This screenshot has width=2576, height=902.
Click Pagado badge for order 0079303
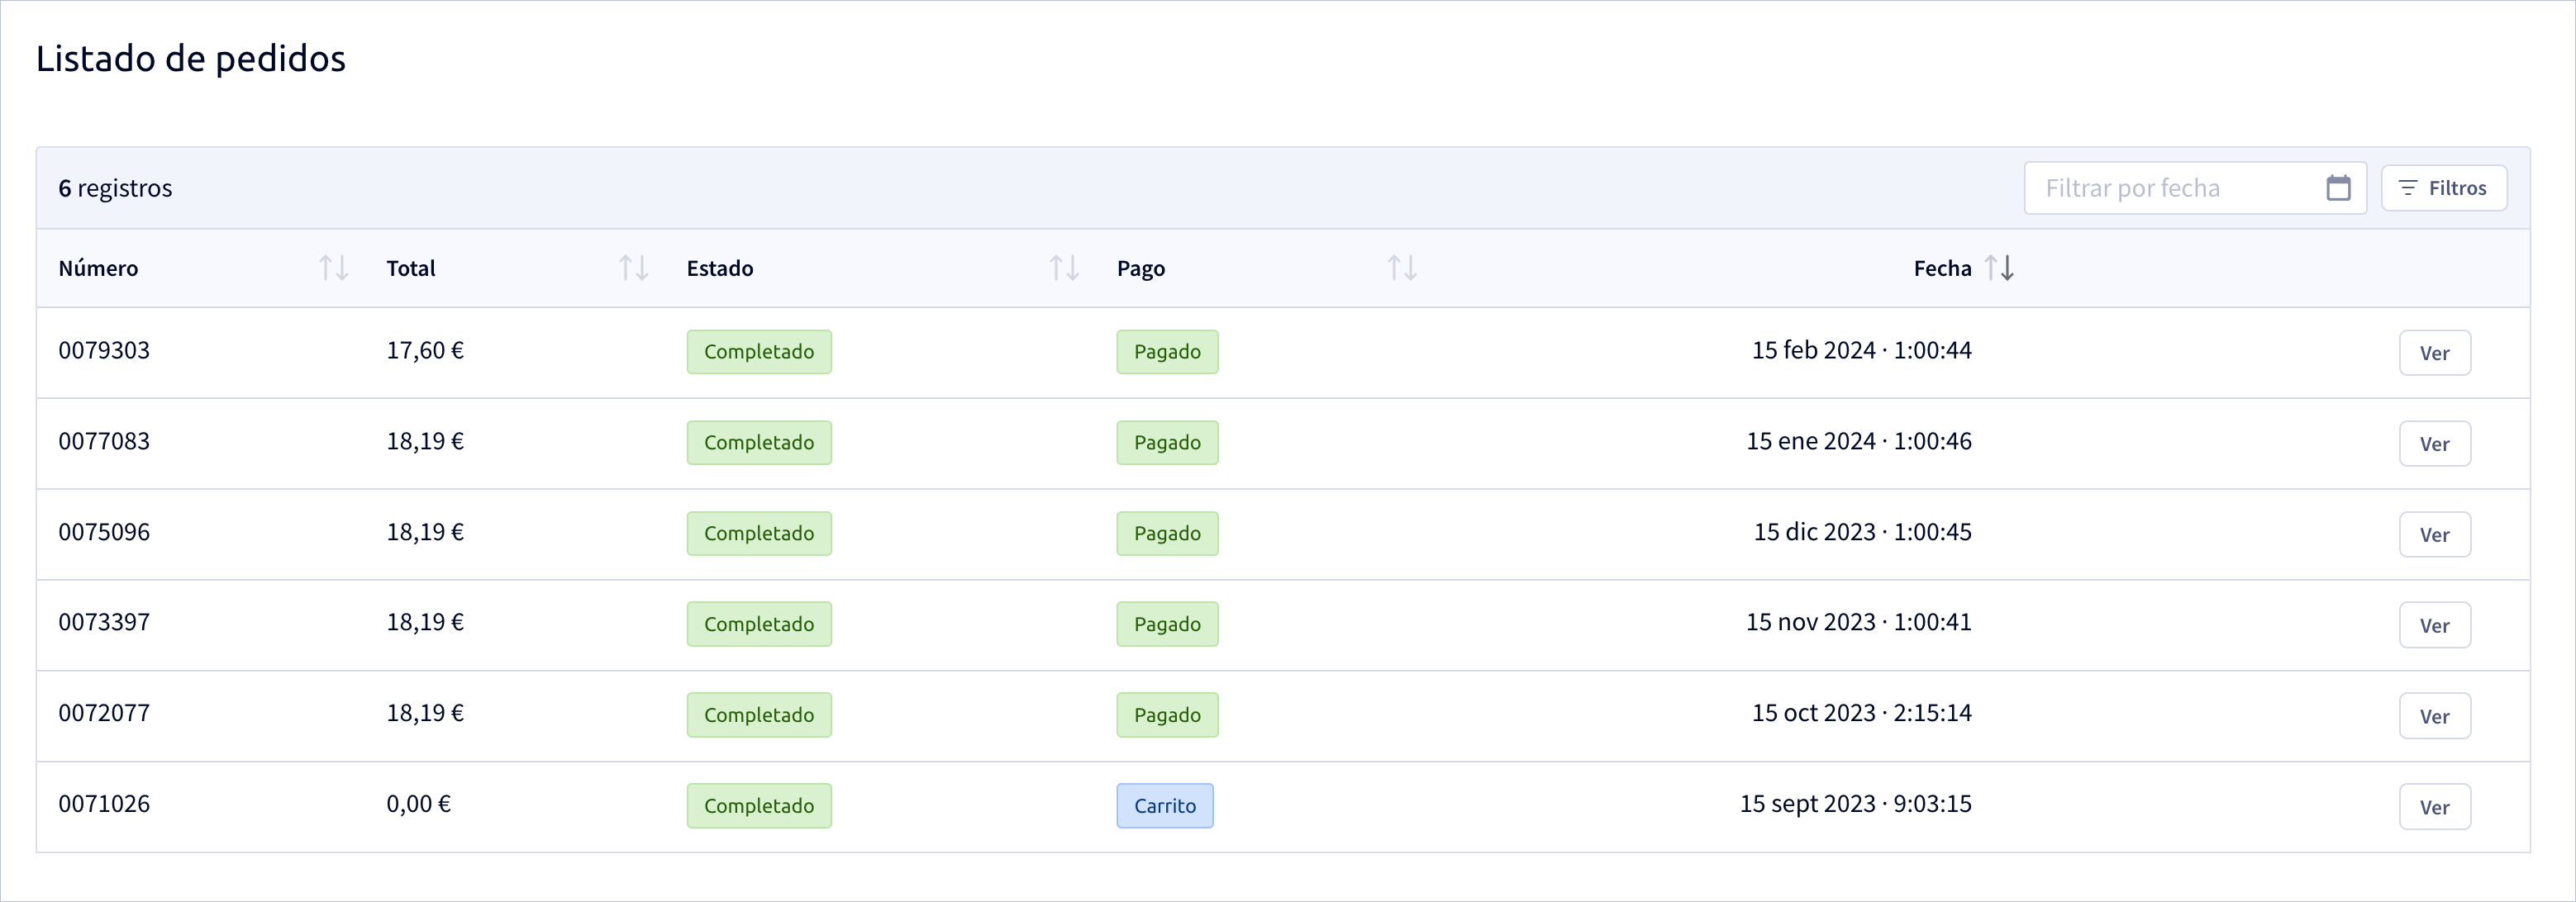(1167, 352)
